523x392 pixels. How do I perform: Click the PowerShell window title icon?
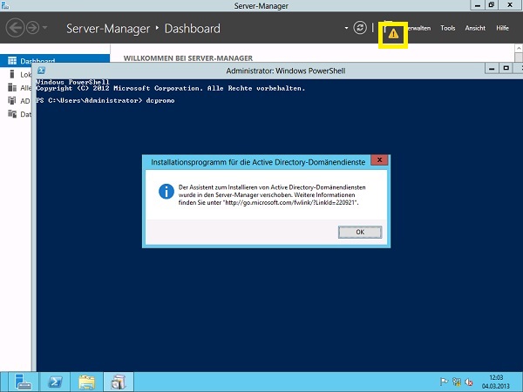point(41,71)
